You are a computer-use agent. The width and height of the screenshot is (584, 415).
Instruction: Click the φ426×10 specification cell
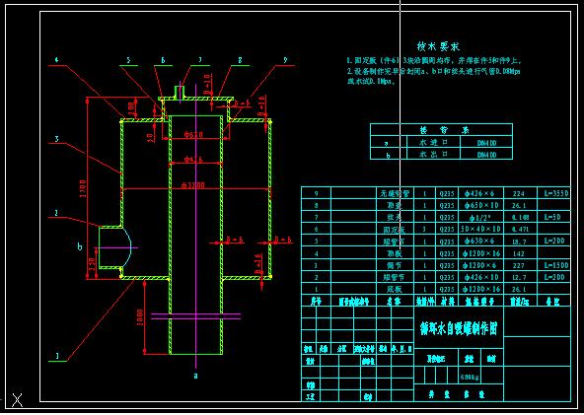480,277
